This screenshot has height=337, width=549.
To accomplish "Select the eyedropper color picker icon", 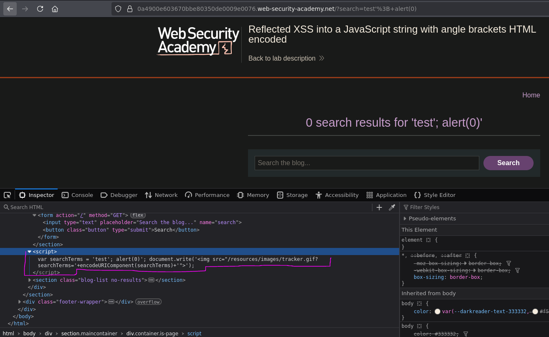I will pyautogui.click(x=392, y=207).
